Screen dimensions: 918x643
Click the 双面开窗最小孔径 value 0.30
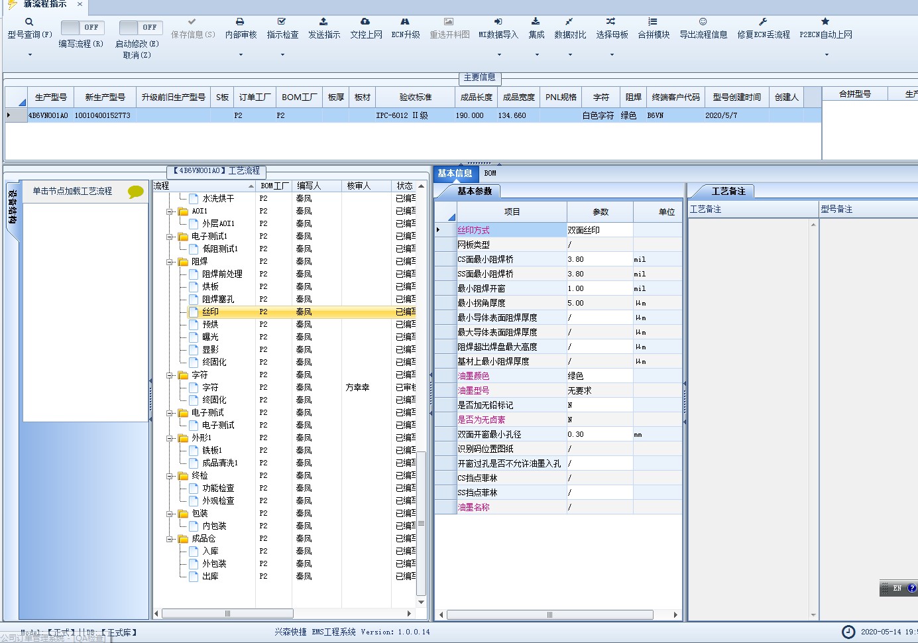tap(600, 434)
